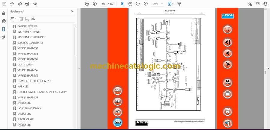Click the second red machine-view round button
Viewport: 270px width, 130px height.
(x=118, y=101)
